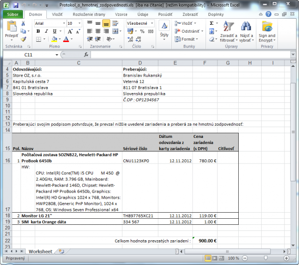Click the AutoSum sigma icon
The height and width of the screenshot is (265, 299).
[x=212, y=23]
